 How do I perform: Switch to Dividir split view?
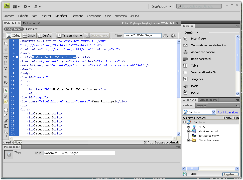[x=29, y=36]
